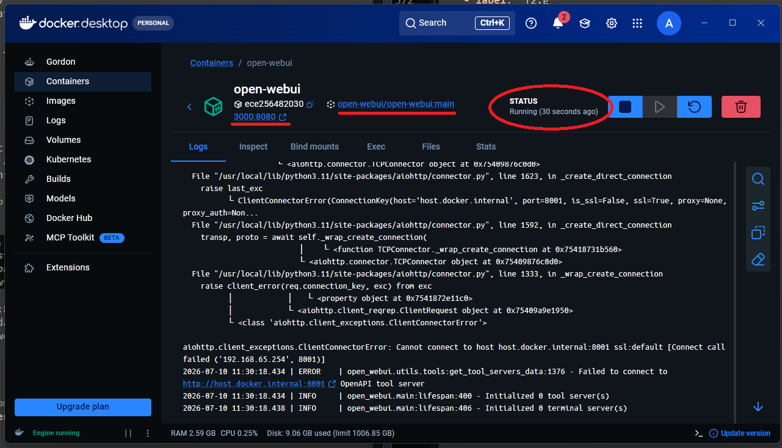Click the CPU 0.25% status text
The height and width of the screenshot is (448, 782).
coord(239,433)
